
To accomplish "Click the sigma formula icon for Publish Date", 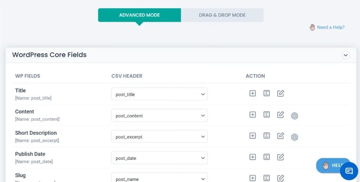I will (266, 157).
